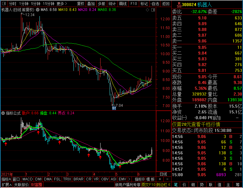Open the 多股 multi-stock view

(x=101, y=4)
